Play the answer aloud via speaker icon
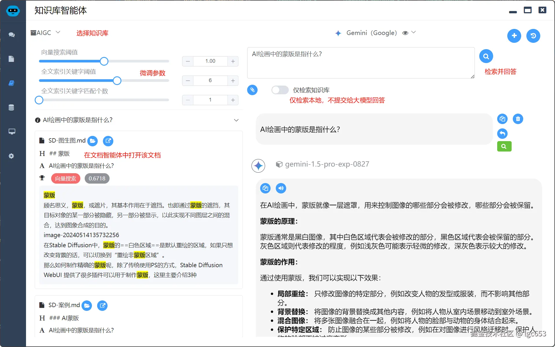The height and width of the screenshot is (347, 555). 281,188
